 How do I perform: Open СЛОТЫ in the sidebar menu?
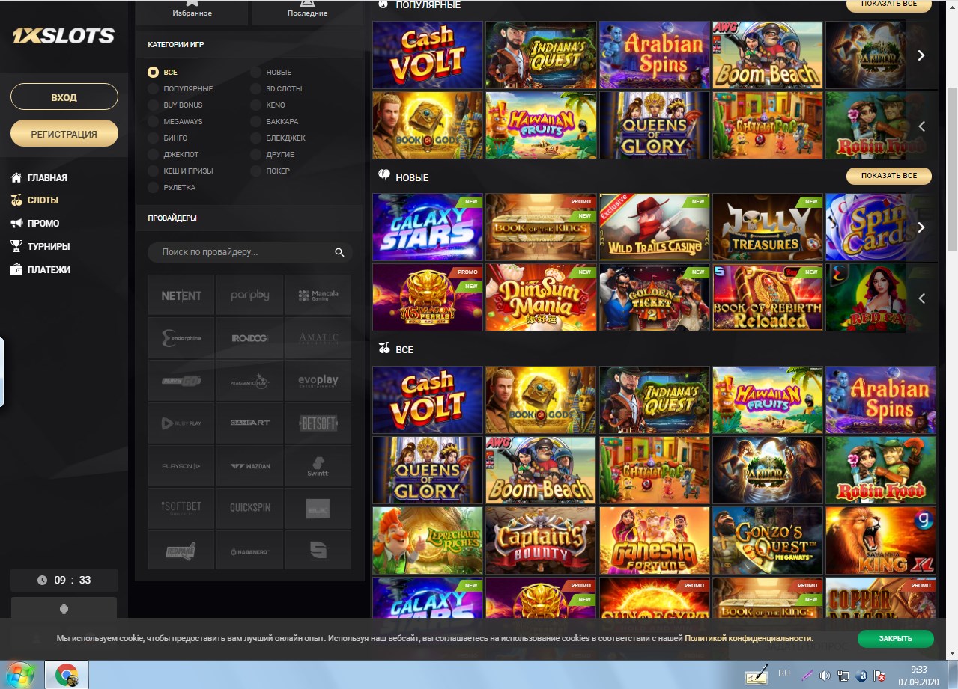coord(34,200)
